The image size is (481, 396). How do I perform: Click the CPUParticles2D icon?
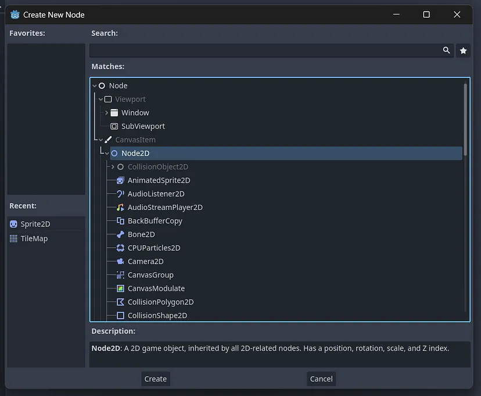pos(120,248)
